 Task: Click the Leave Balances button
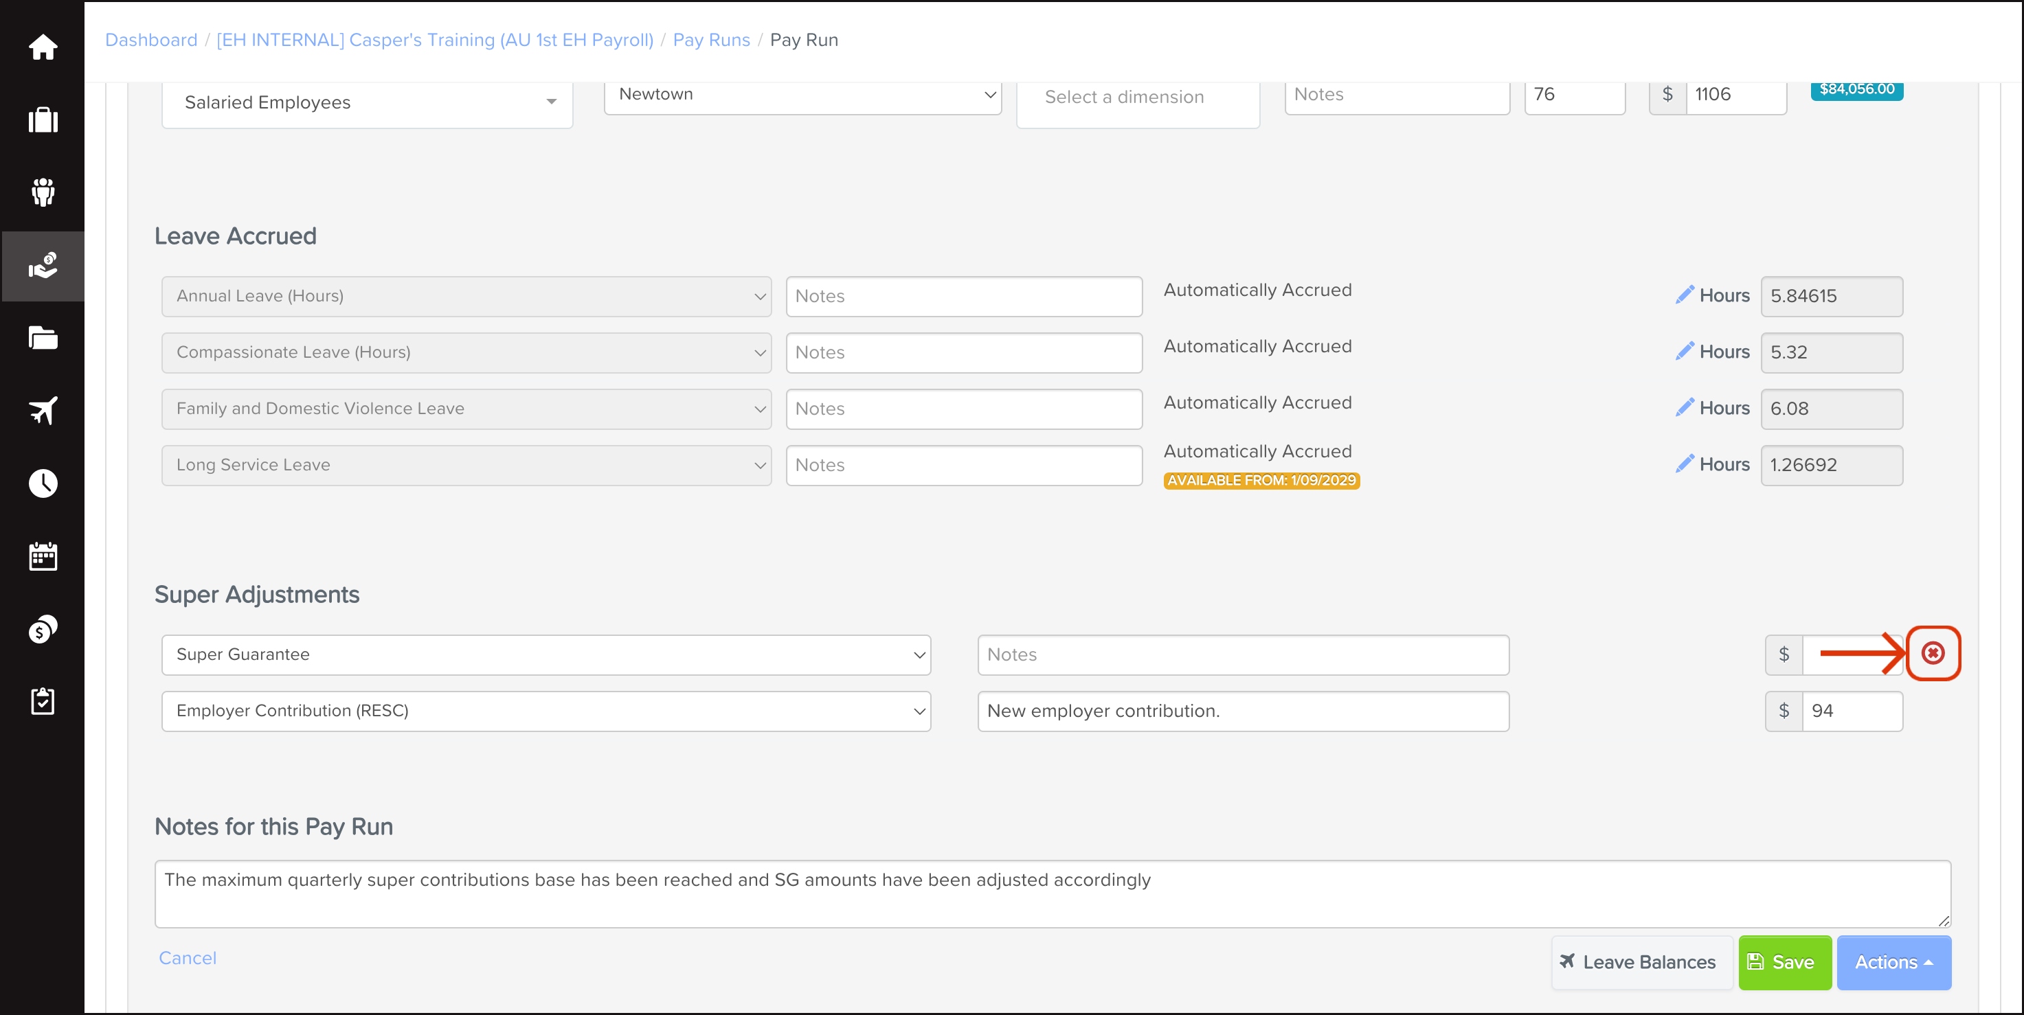click(1641, 962)
